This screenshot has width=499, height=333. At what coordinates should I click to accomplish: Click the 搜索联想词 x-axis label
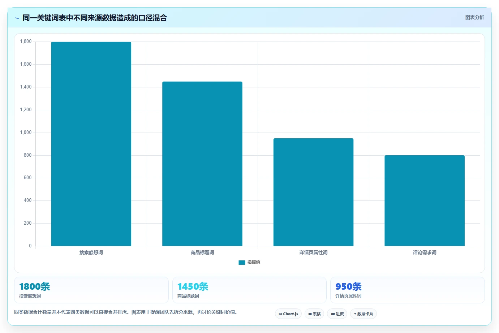pos(91,252)
